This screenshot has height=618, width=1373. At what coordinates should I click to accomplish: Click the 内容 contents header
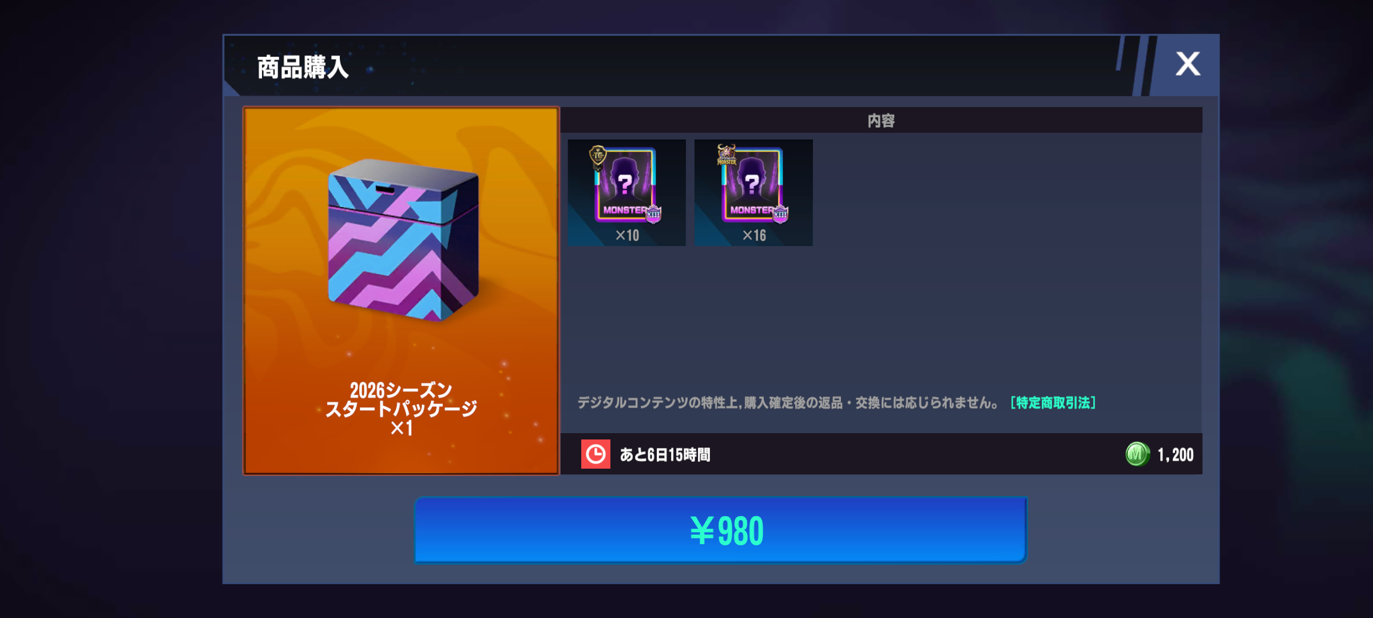tap(881, 121)
